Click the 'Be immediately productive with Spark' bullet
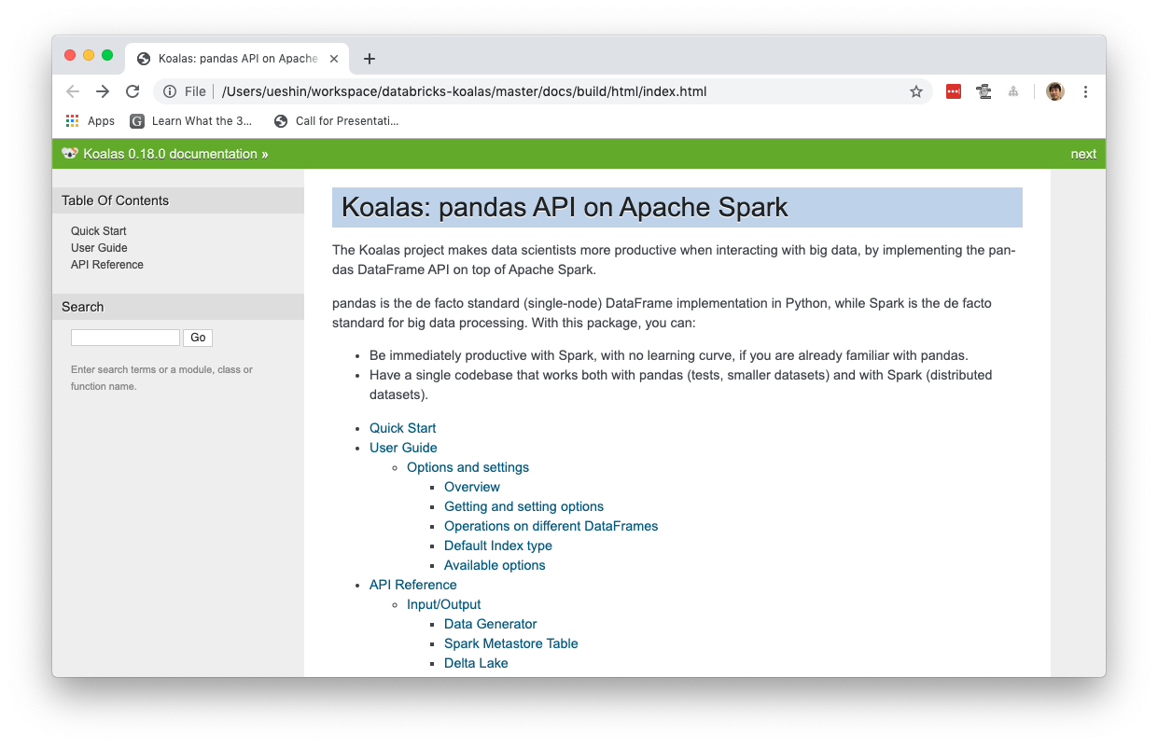The width and height of the screenshot is (1158, 746). coord(669,355)
